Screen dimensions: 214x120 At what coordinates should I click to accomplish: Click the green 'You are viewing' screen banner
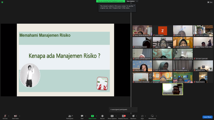click(x=111, y=1)
